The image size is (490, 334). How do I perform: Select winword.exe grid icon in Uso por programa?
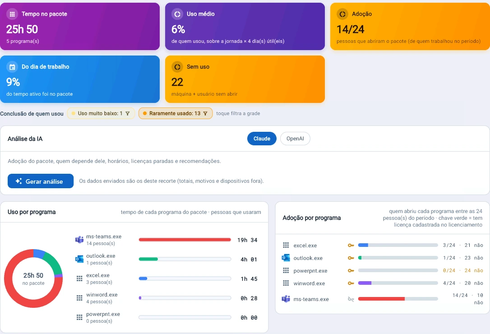(79, 298)
